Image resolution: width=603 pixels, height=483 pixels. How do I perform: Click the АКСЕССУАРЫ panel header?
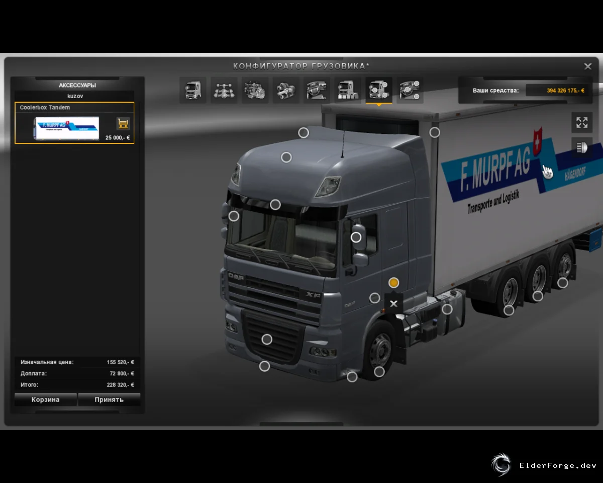click(x=77, y=86)
